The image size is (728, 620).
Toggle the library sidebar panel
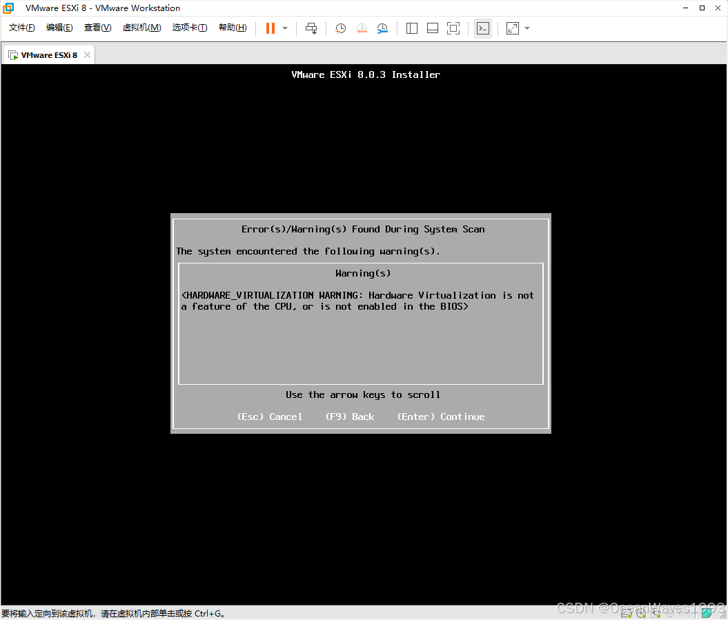412,28
